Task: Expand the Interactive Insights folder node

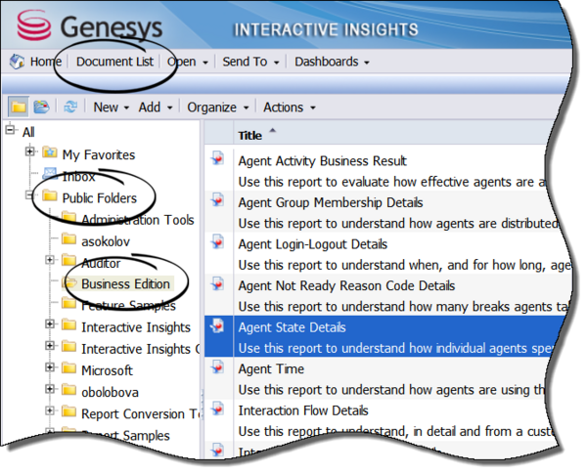Action: tap(50, 323)
